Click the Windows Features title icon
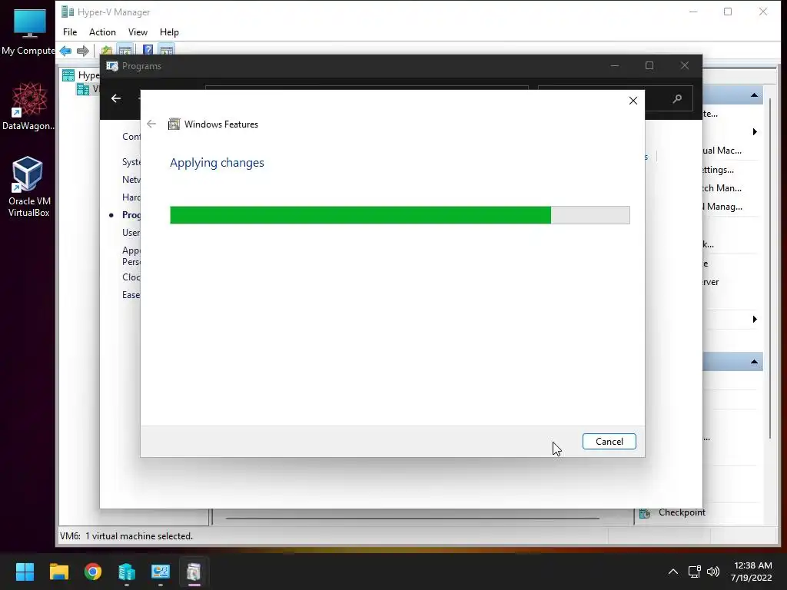 [174, 124]
